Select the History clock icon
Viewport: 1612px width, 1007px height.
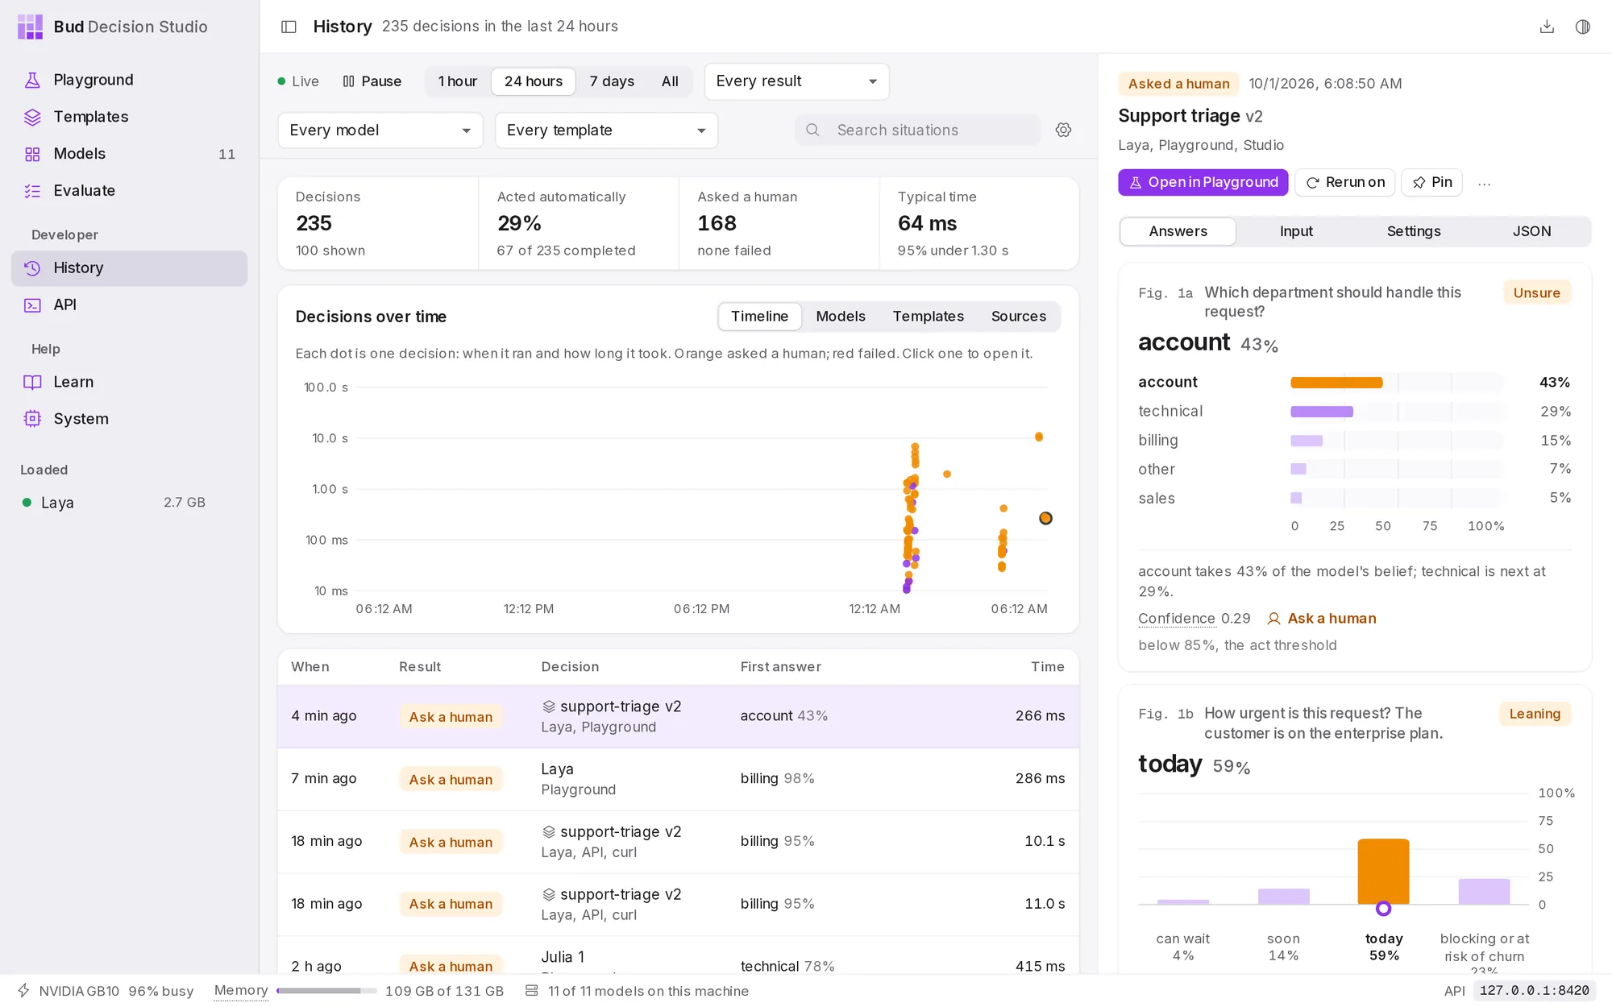point(32,268)
